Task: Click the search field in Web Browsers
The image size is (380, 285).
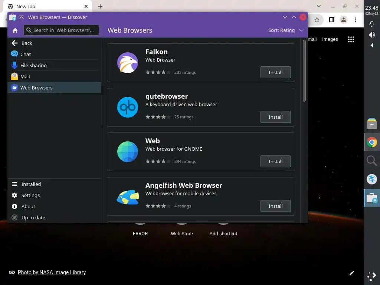Action: coord(61,30)
